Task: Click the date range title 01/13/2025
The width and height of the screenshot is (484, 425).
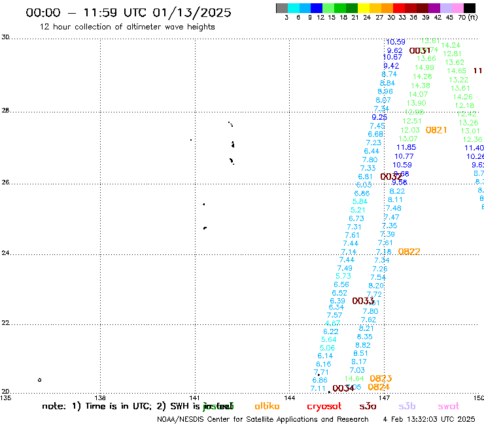Action: (x=192, y=12)
